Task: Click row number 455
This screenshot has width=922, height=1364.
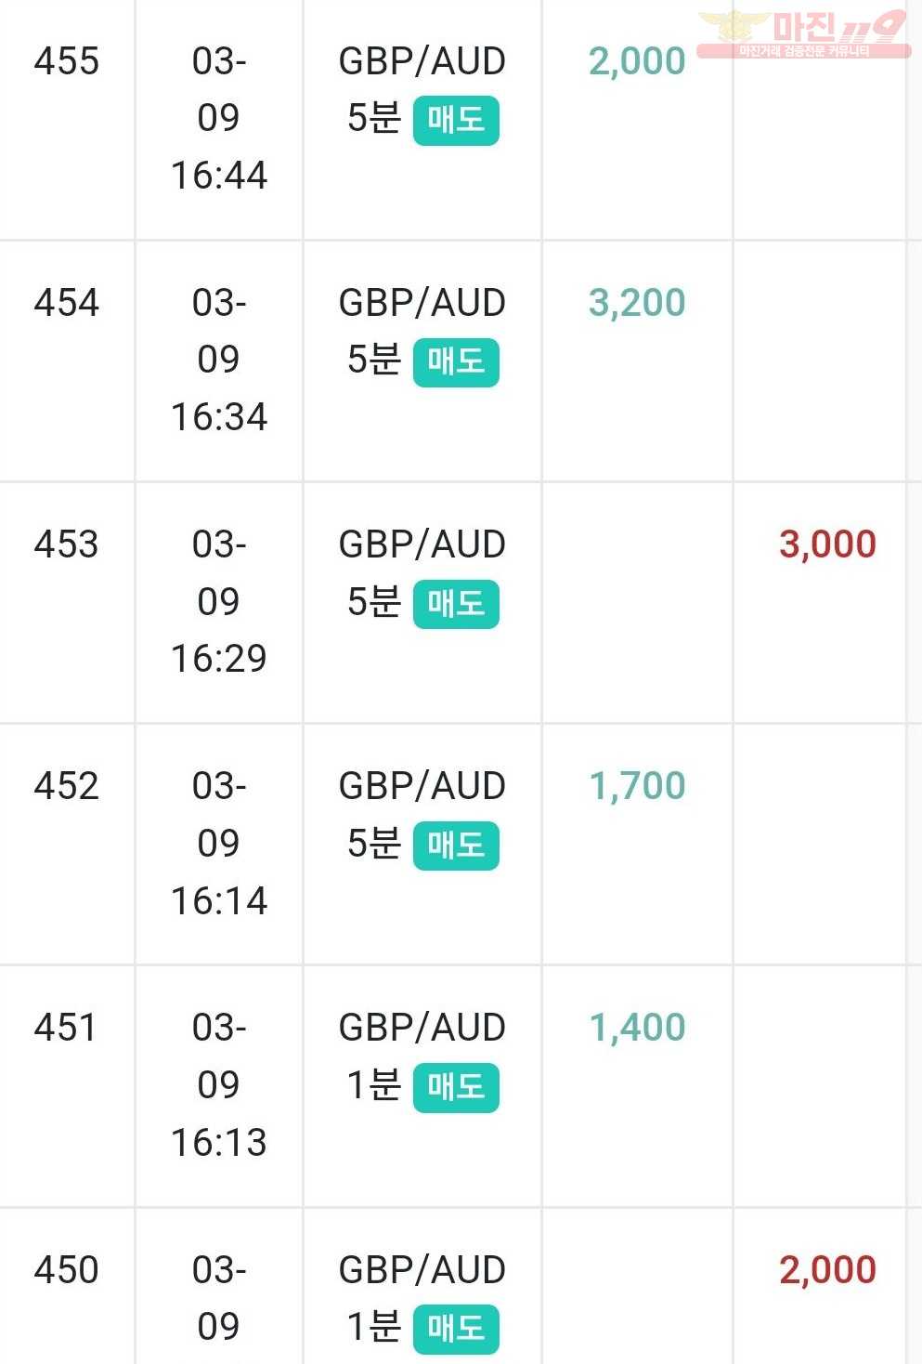Action: (x=66, y=61)
